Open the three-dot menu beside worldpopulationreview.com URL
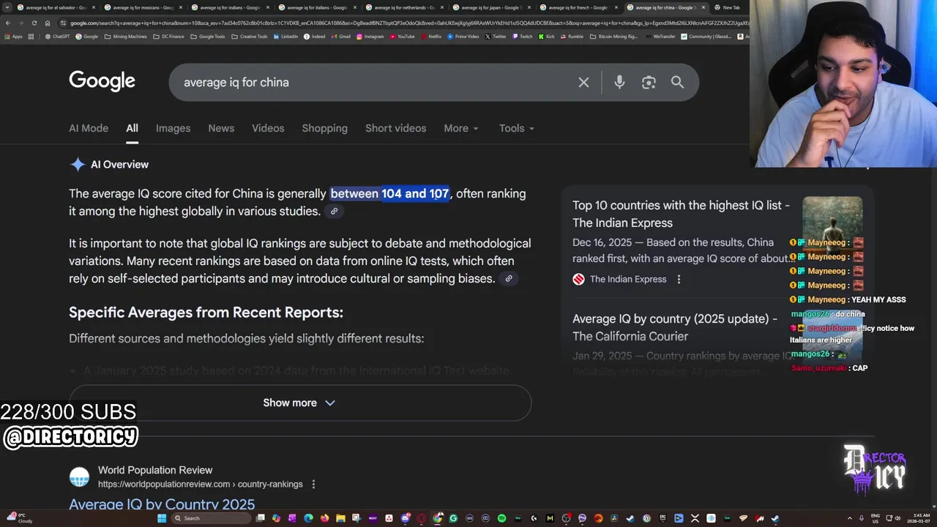Image resolution: width=937 pixels, height=527 pixels. [x=313, y=484]
